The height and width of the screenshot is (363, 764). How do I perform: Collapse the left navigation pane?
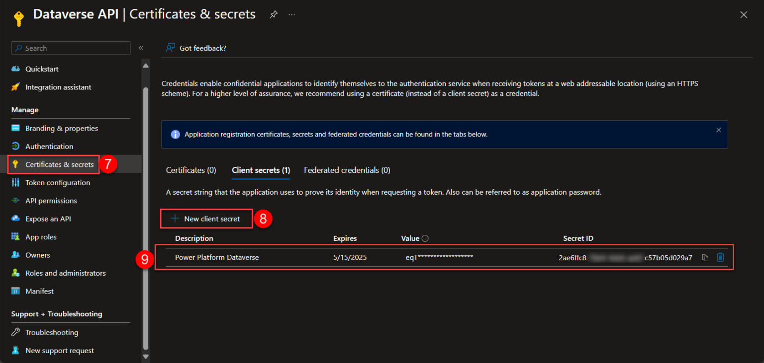[x=141, y=48]
